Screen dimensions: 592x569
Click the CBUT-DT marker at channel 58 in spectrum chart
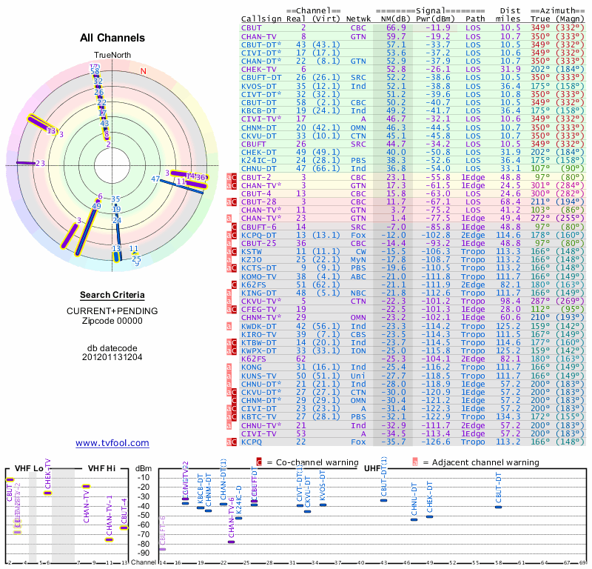coord(498,507)
